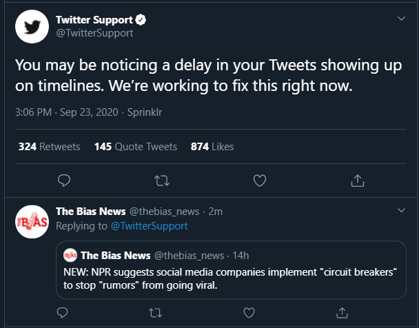Click the @TwitterSupport mention link in reply
The image size is (419, 328).
point(149,226)
